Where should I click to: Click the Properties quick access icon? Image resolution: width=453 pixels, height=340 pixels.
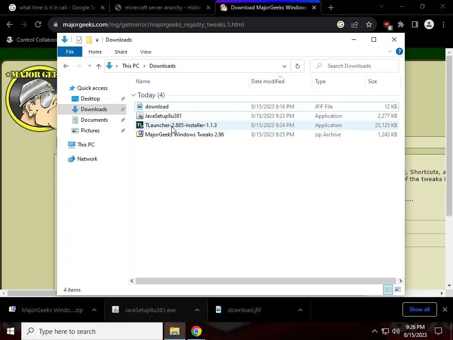[x=79, y=39]
